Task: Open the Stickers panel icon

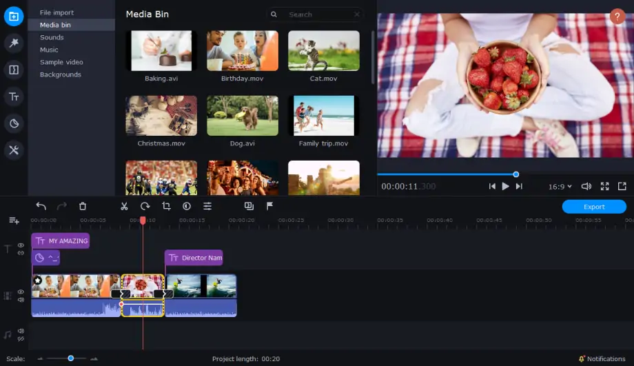Action: coord(14,123)
